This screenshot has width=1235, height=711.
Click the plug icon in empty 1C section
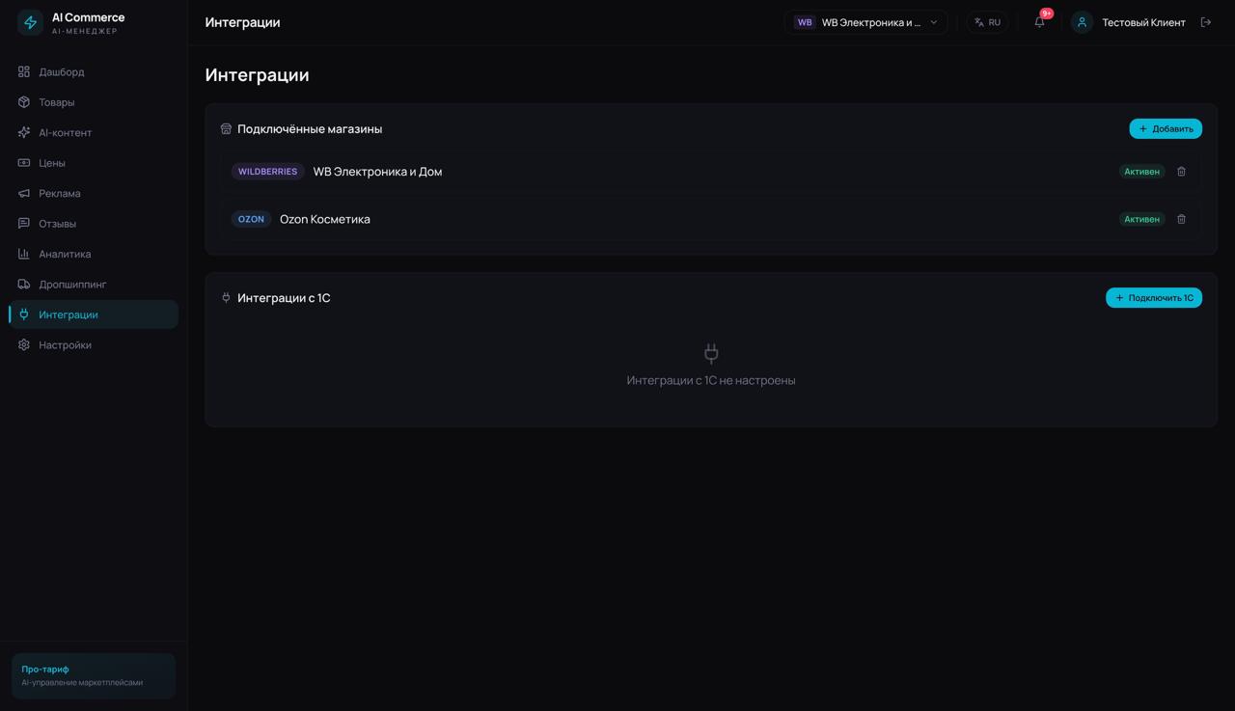click(x=711, y=353)
